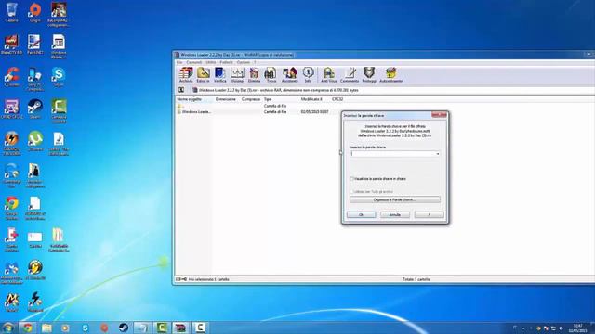
Task: Click the Skype icon in the taskbar
Action: click(x=85, y=328)
